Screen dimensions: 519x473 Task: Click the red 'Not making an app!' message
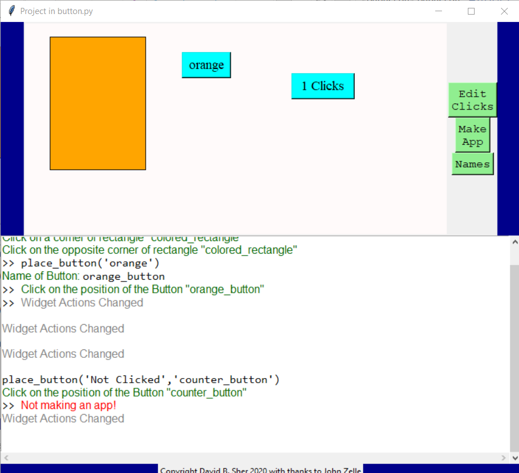click(69, 405)
